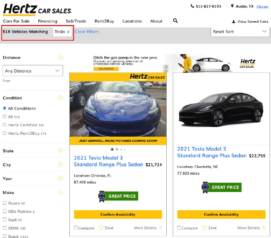Select the second carousel dot on blue Tesla
Screen dimensions: 271x238
click(117, 149)
